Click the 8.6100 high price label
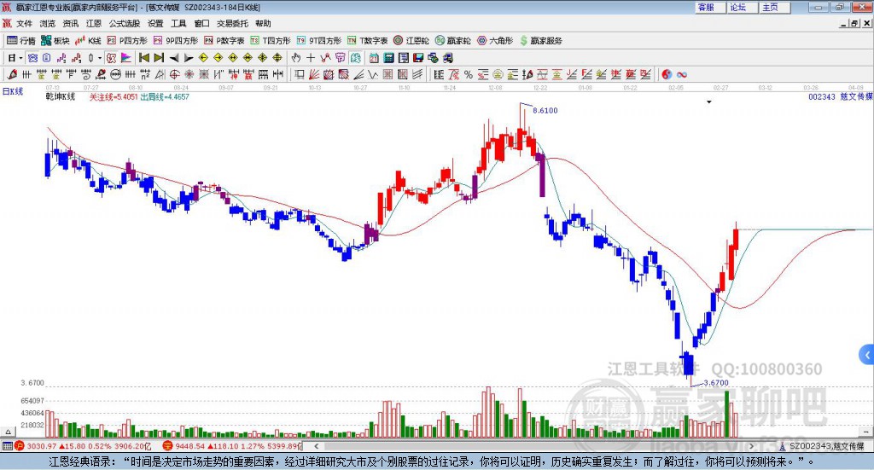This screenshot has height=470, width=874. coord(545,110)
